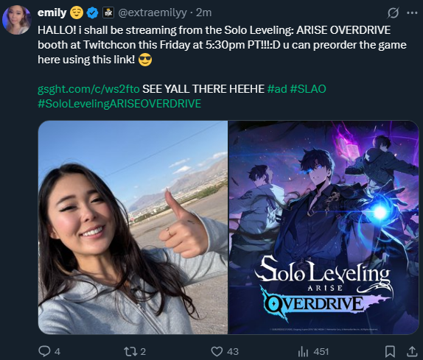Open the three-dot more options menu
Screen dimensions: 423x360
pyautogui.click(x=412, y=13)
